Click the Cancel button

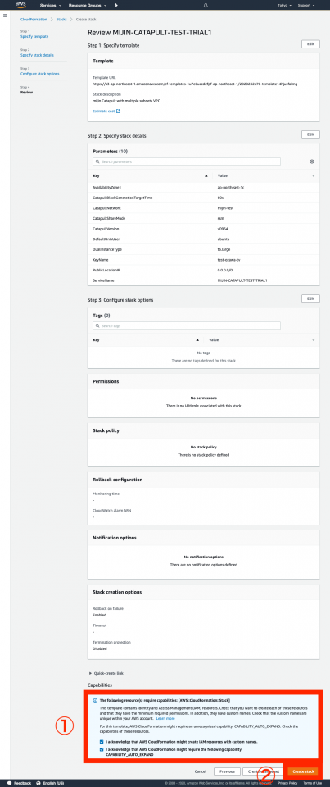(x=201, y=771)
